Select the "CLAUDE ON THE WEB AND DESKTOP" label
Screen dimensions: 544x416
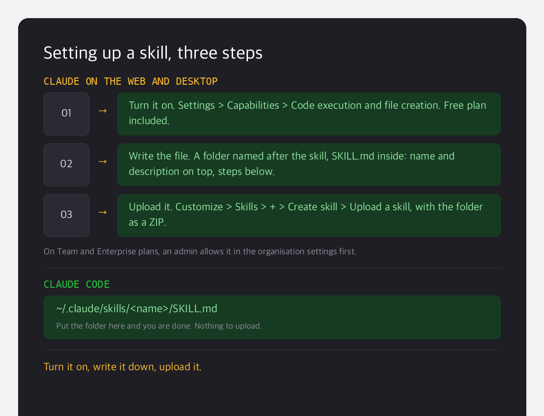coord(131,82)
